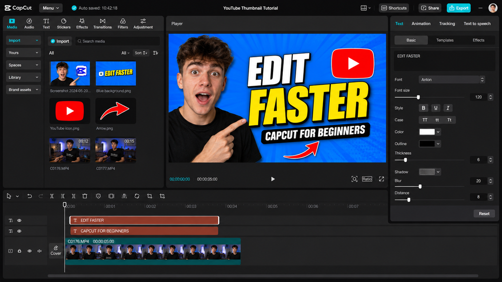Open the Menu dropdown
This screenshot has height=282, width=502.
click(x=50, y=8)
